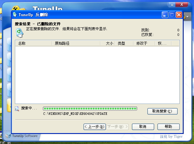Viewport: 194px width, 144px height.
Task: Click the truncated 恢... column header
Action: [163, 43]
